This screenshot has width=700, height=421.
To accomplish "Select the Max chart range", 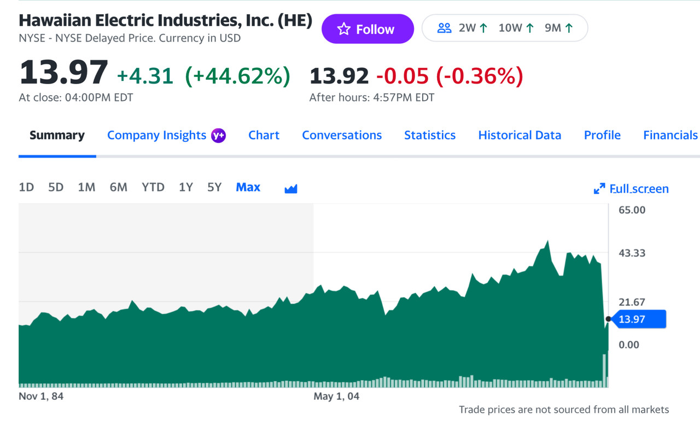I will click(x=248, y=187).
